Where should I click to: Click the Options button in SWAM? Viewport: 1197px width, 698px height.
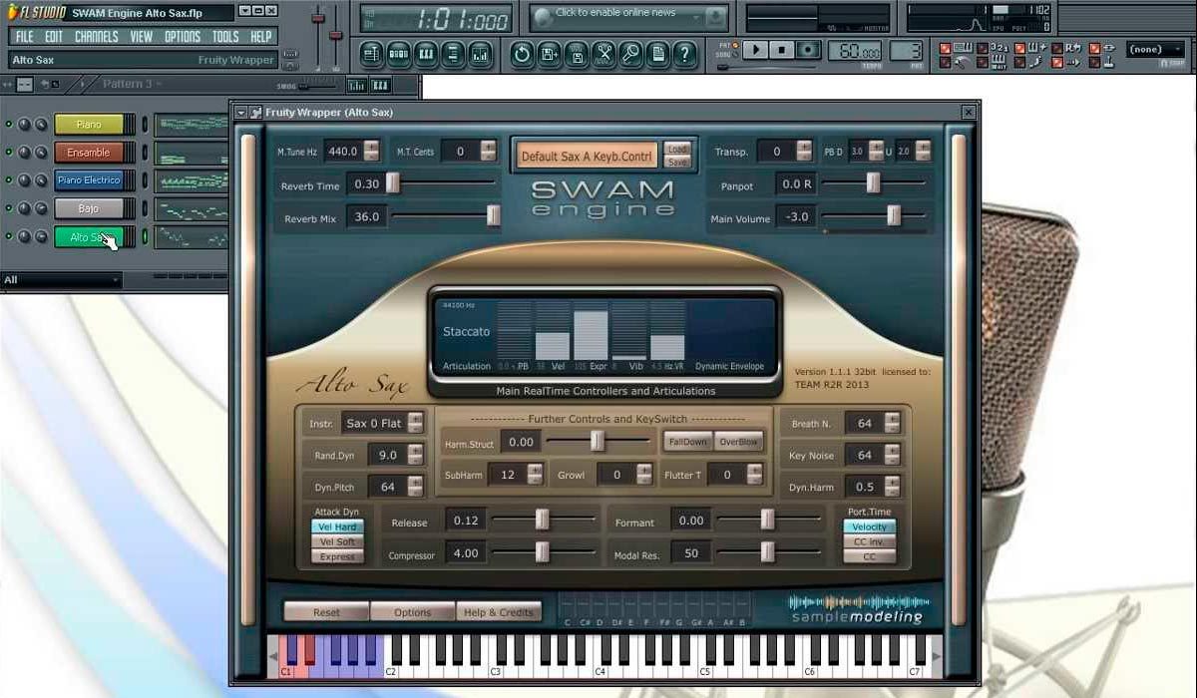[412, 612]
